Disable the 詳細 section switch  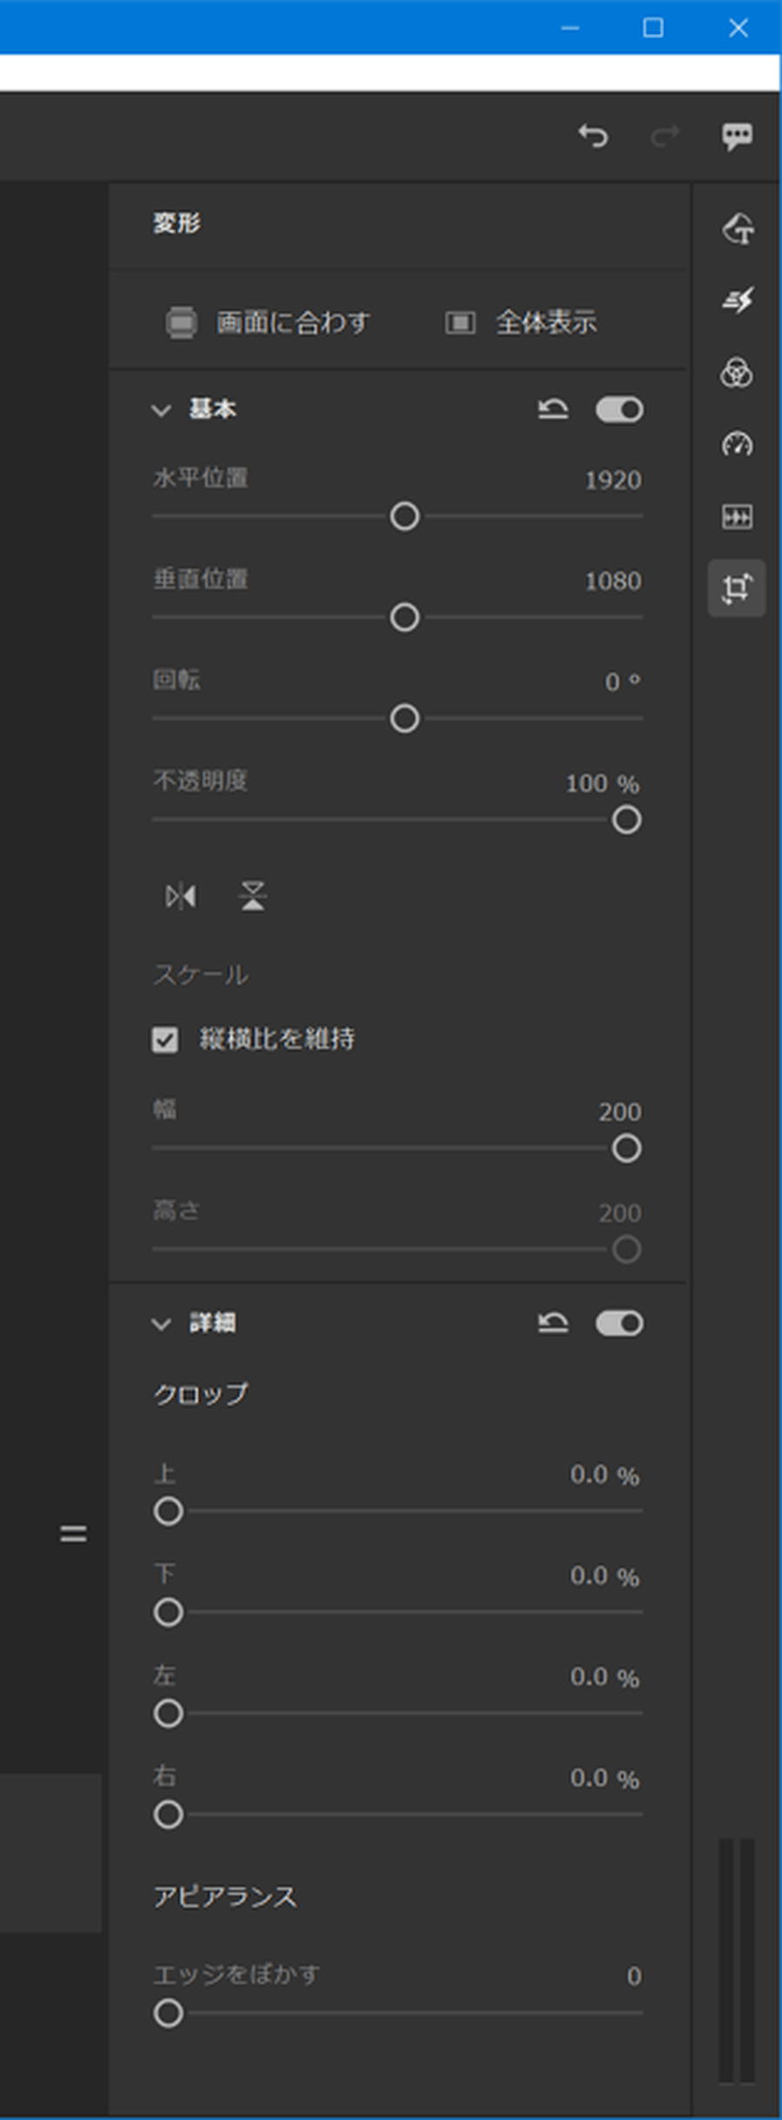[x=620, y=1323]
